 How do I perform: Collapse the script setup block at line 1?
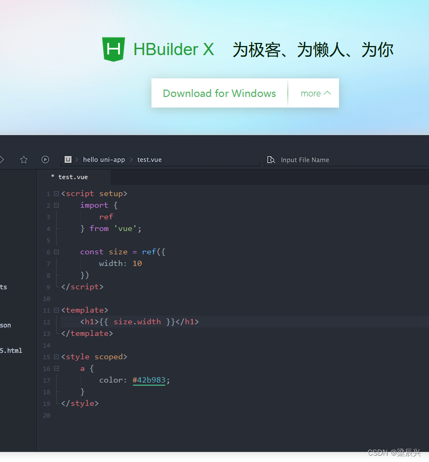(56, 193)
